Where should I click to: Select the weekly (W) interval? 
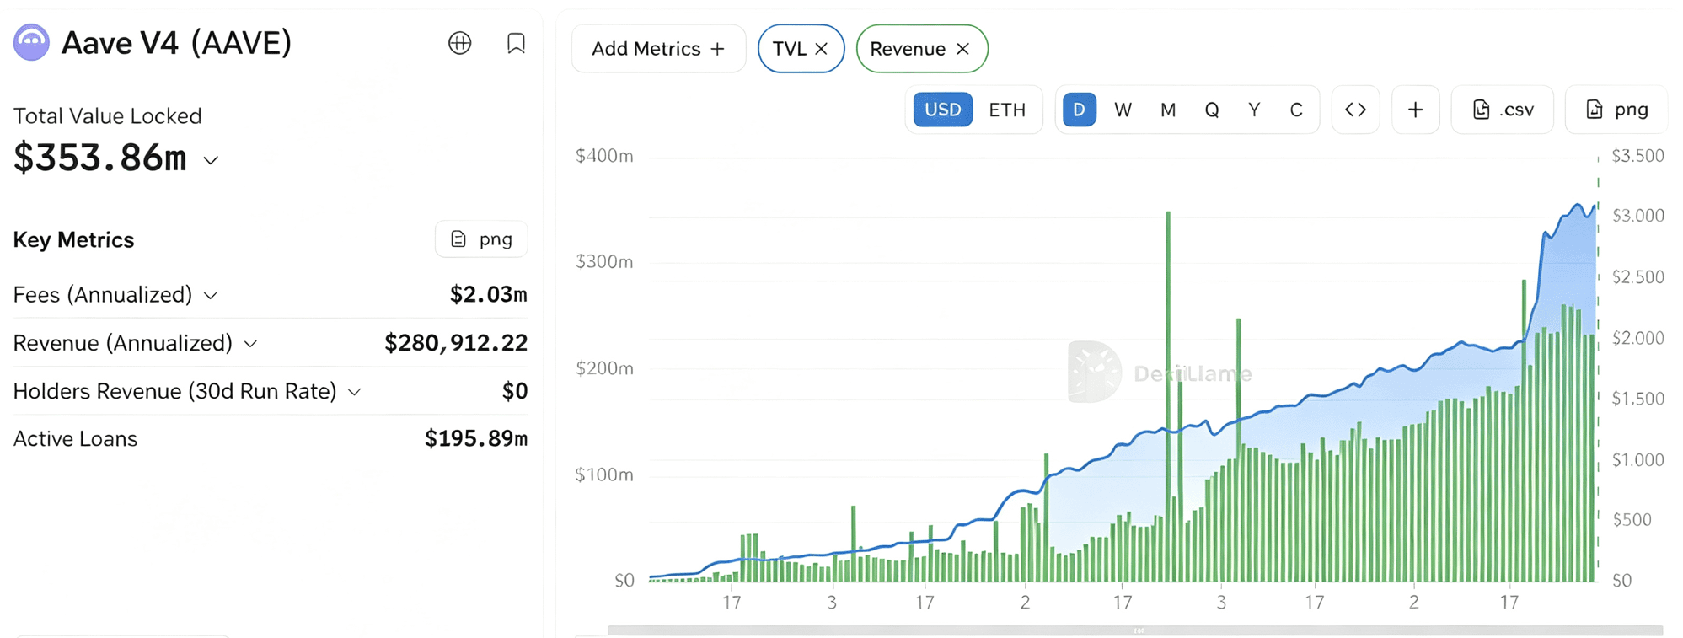1123,110
